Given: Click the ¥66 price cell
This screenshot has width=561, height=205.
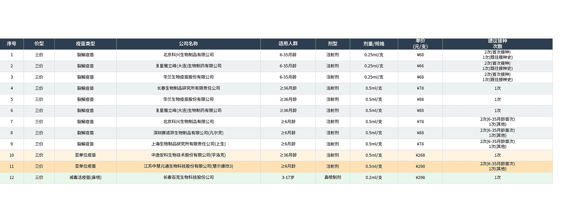Looking at the screenshot, I should coord(420,66).
